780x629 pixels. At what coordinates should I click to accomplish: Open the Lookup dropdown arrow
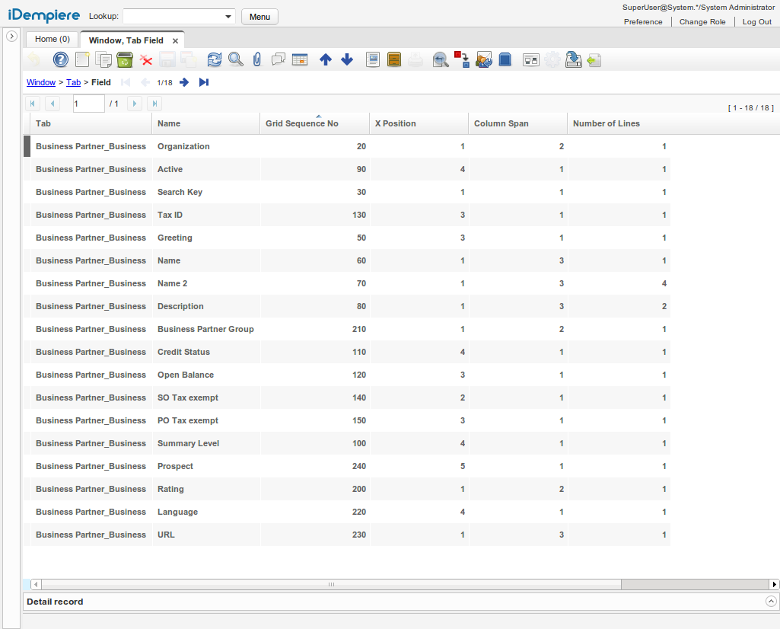click(229, 17)
